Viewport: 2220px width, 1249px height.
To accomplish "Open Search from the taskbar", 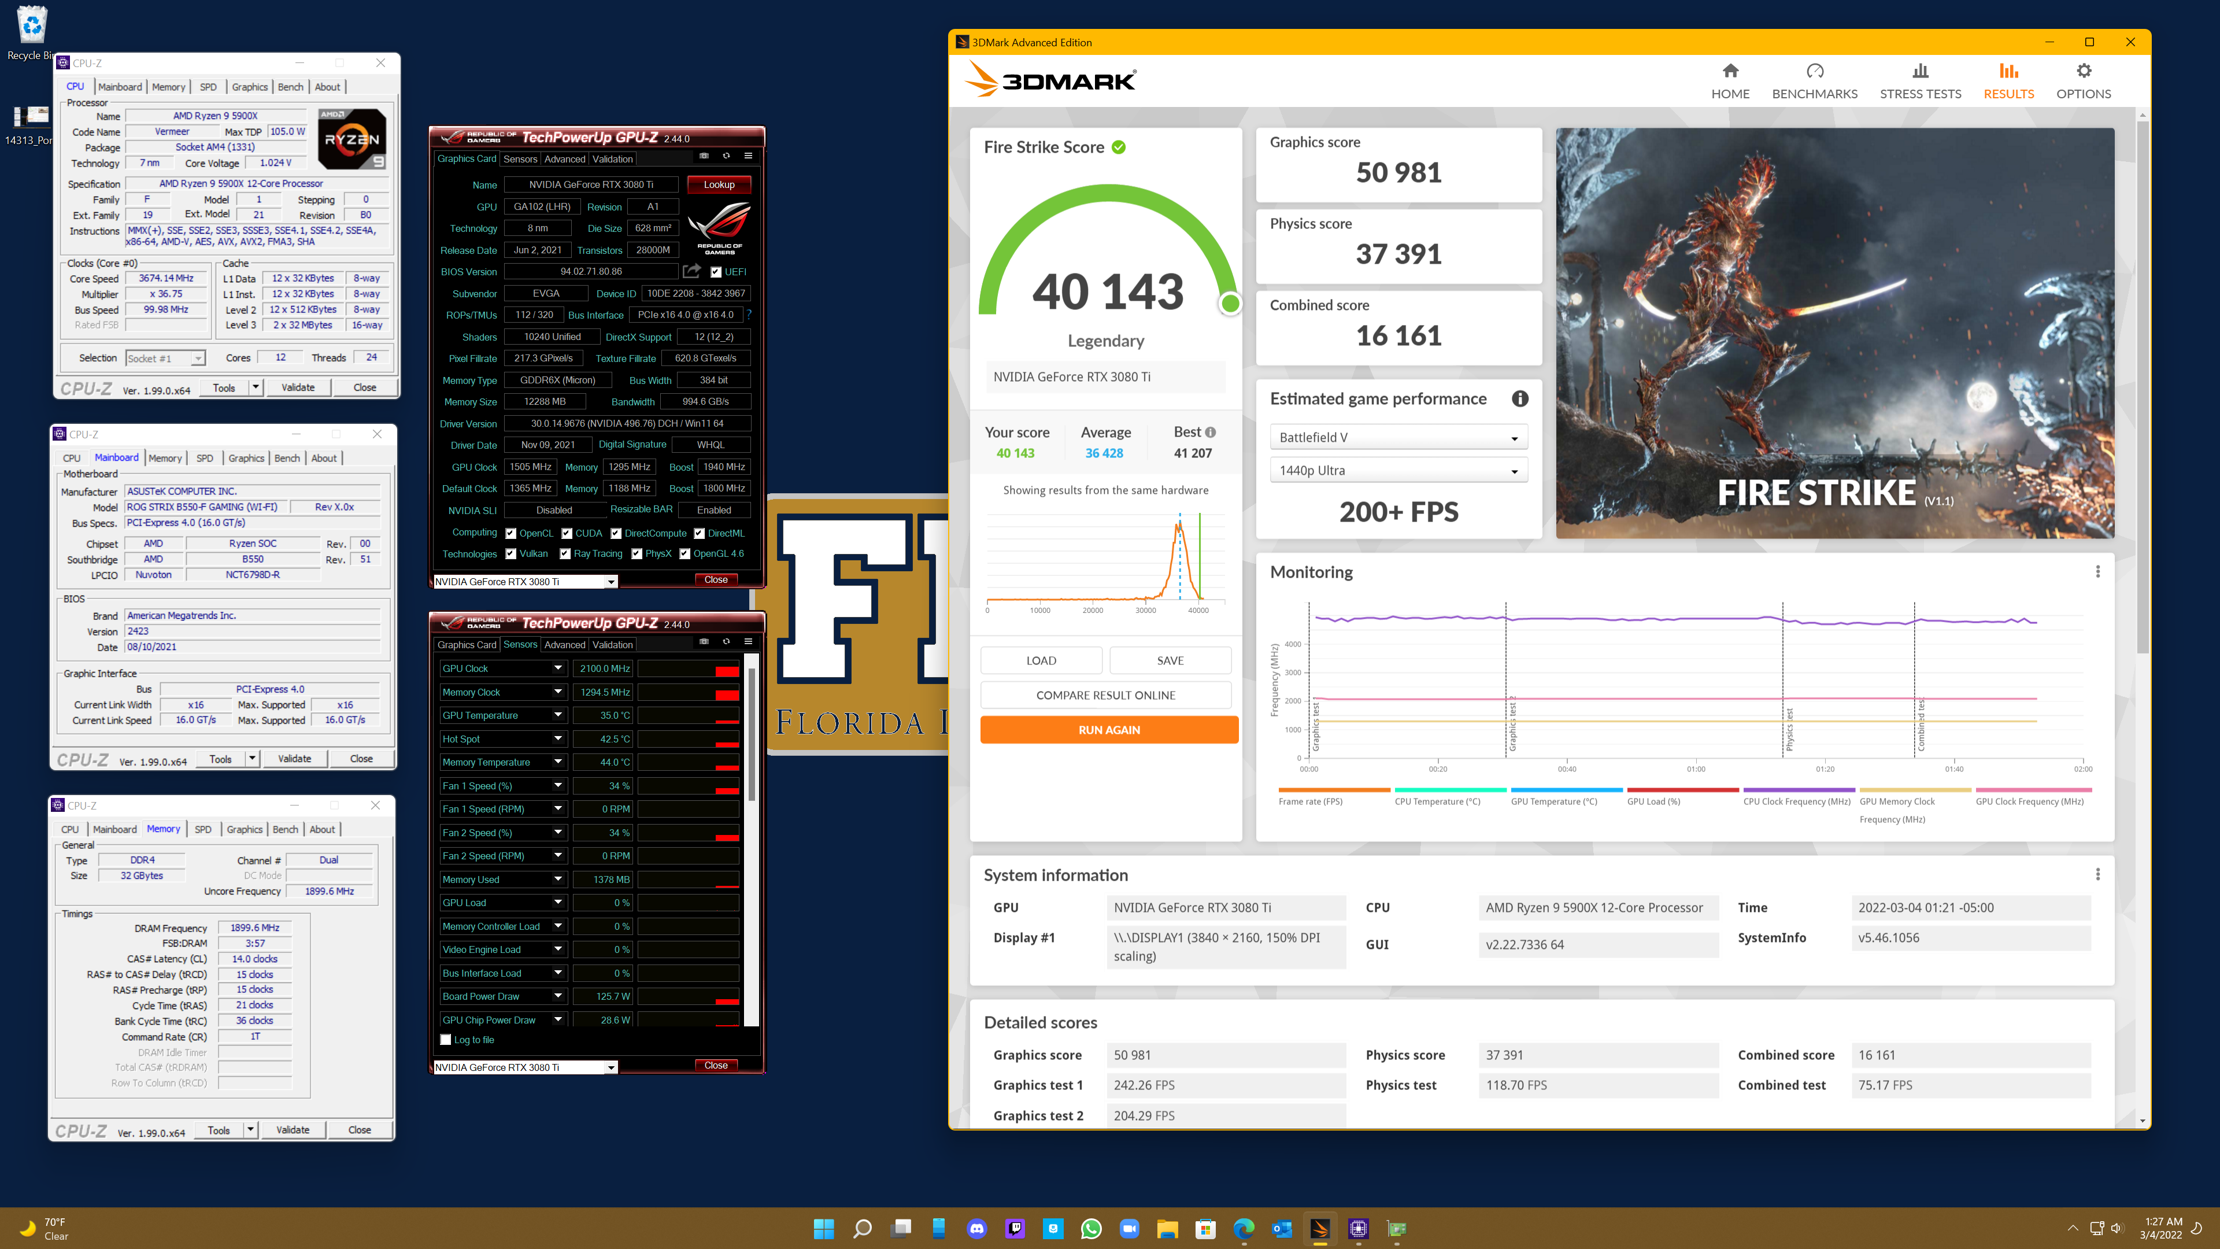I will pos(862,1228).
